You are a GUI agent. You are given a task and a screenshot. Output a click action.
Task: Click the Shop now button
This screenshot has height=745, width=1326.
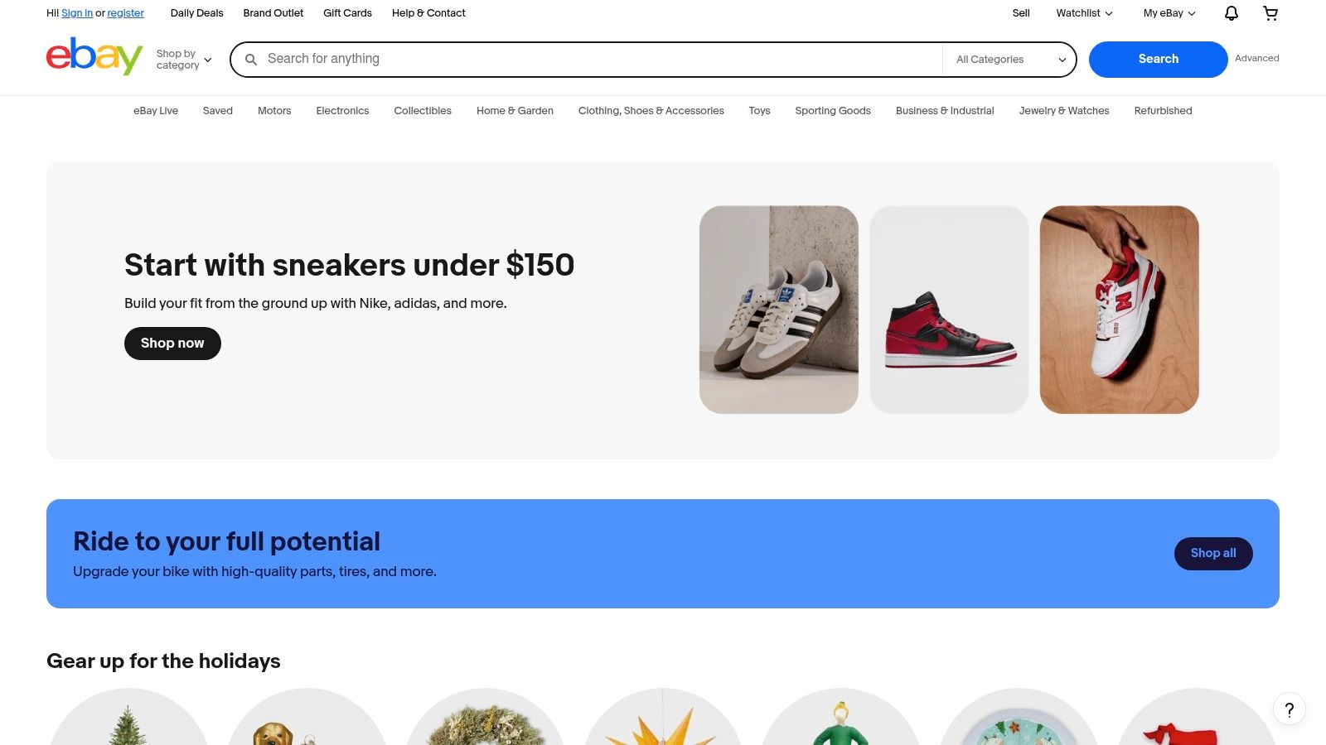(172, 344)
